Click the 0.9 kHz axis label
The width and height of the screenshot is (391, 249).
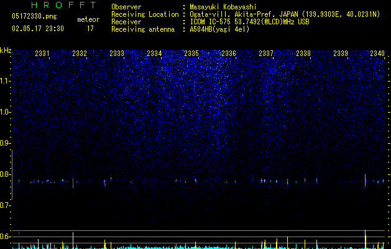pos(5,143)
